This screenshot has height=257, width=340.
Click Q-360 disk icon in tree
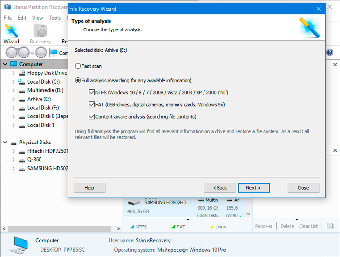tap(22, 161)
